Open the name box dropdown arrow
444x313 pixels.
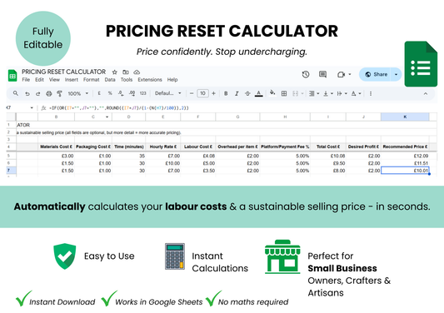[32, 108]
